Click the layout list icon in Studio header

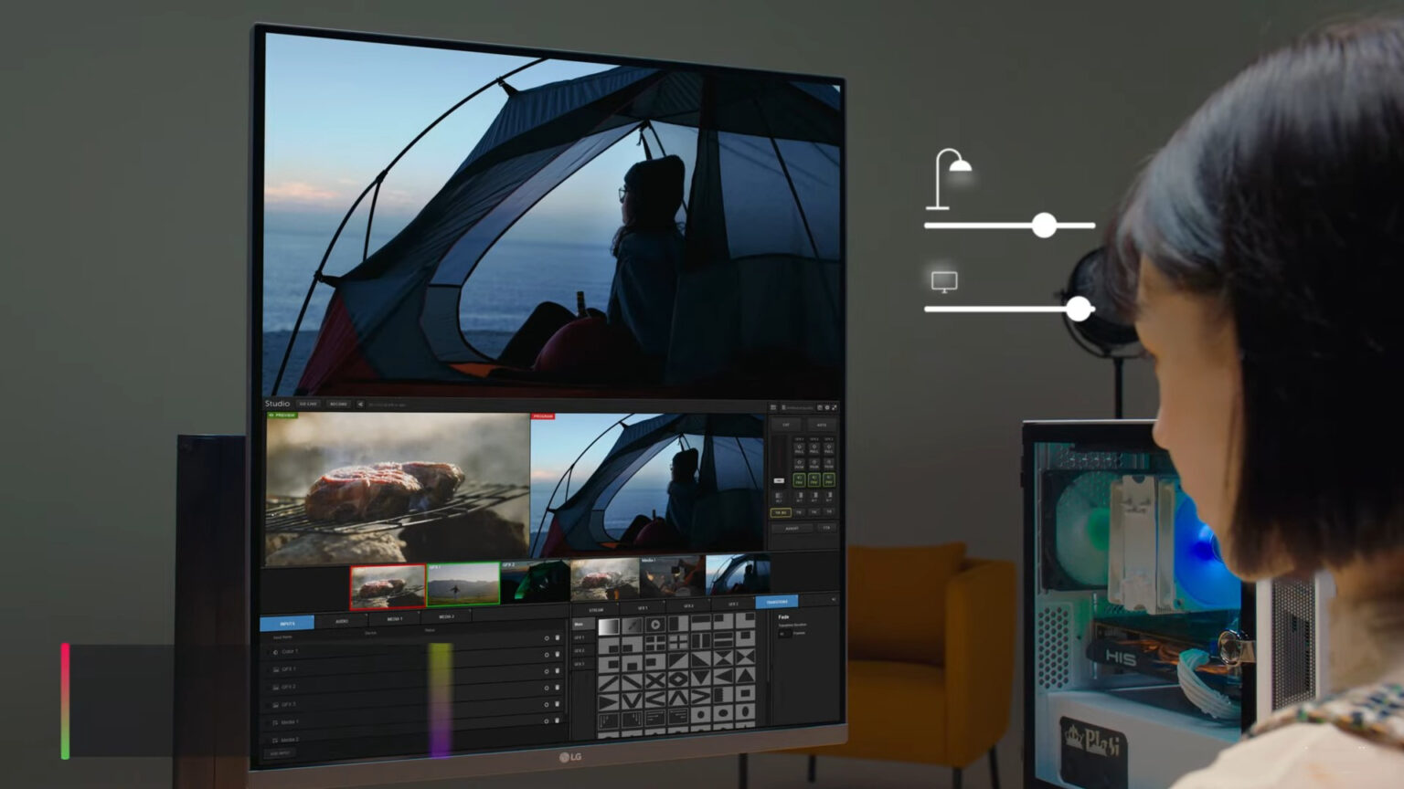773,407
